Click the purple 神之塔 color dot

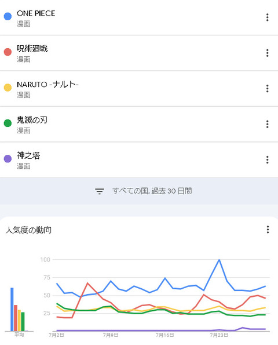[x=8, y=159]
